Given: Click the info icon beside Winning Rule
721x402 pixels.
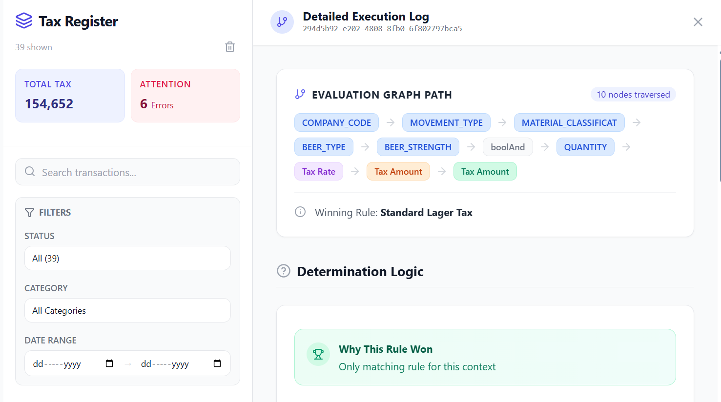Looking at the screenshot, I should pyautogui.click(x=300, y=212).
